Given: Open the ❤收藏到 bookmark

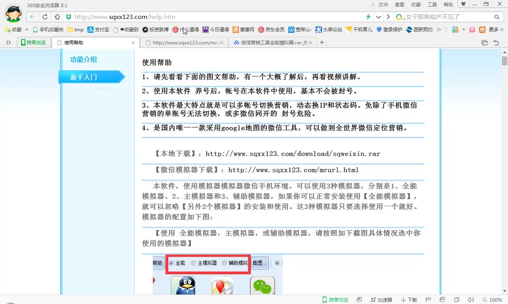Looking at the screenshot, I should pos(126,30).
